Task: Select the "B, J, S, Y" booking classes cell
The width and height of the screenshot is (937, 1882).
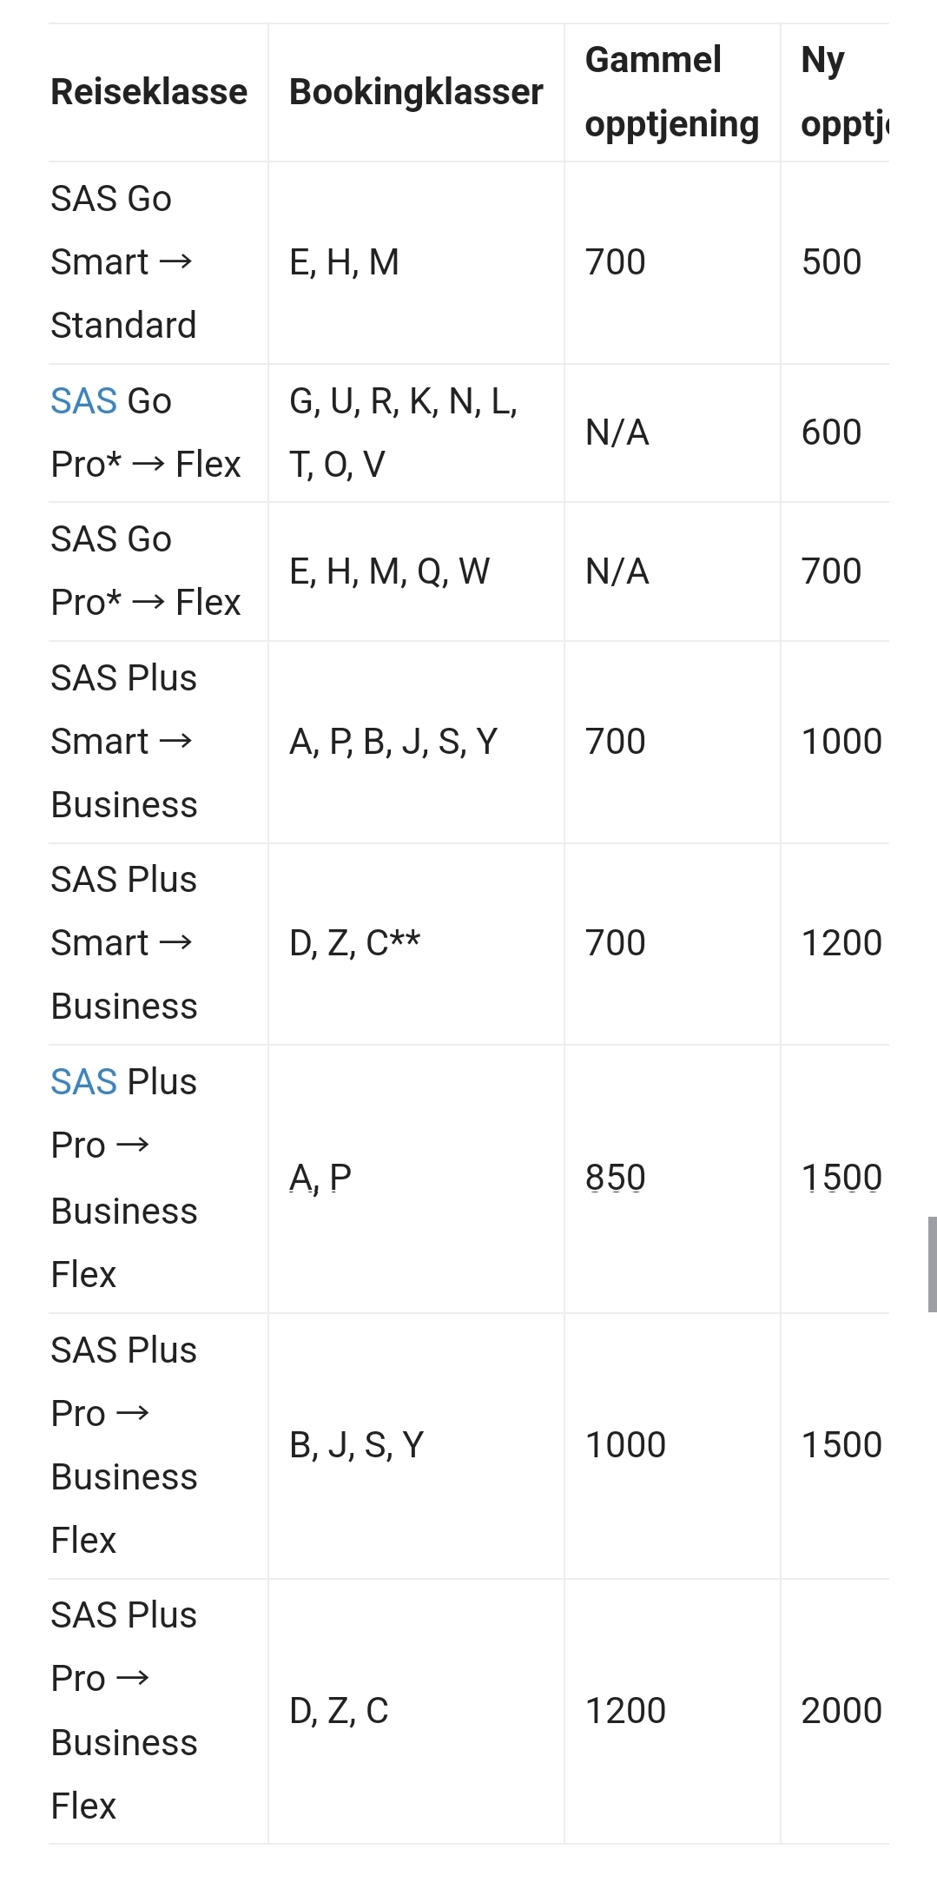Action: coord(356,1445)
